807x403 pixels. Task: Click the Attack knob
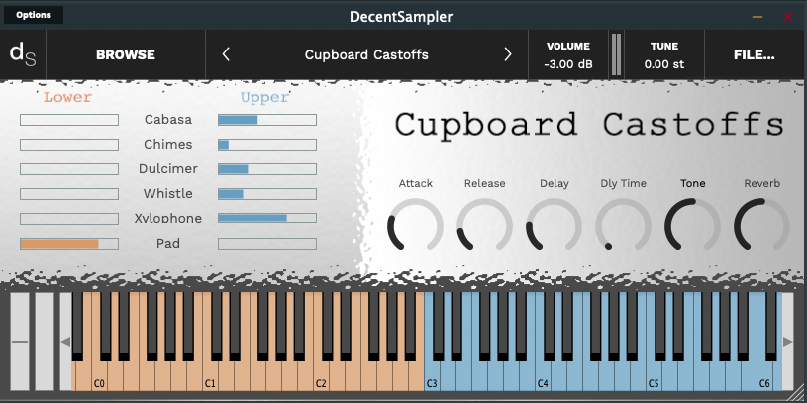point(415,226)
